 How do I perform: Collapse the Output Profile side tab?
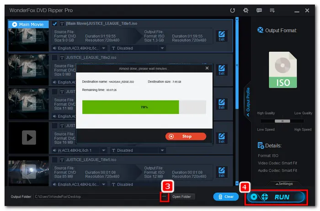click(x=248, y=102)
